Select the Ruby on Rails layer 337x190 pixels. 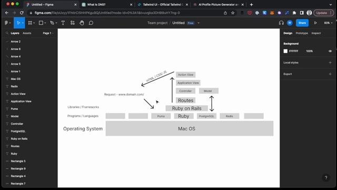[x=19, y=139]
